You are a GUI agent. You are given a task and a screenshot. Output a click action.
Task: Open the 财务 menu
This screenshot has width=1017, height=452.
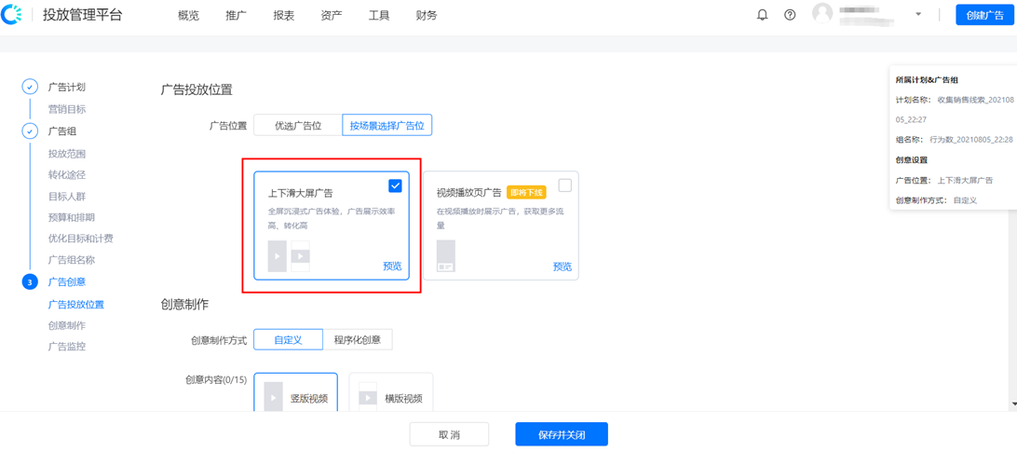(427, 16)
